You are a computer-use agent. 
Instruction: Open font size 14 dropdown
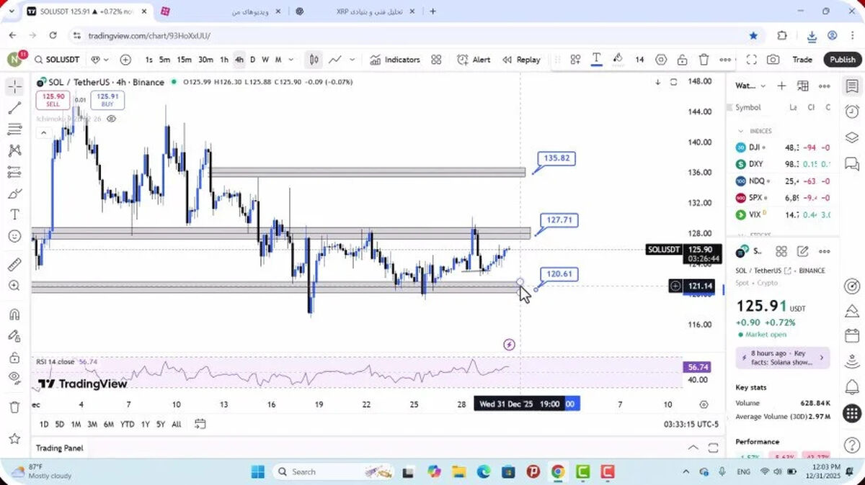[x=639, y=60]
